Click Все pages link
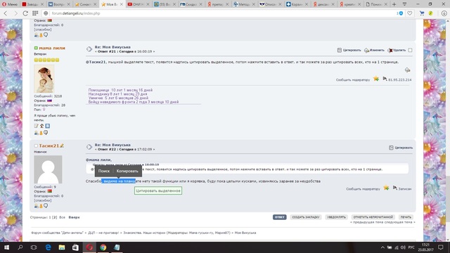 click(62, 217)
